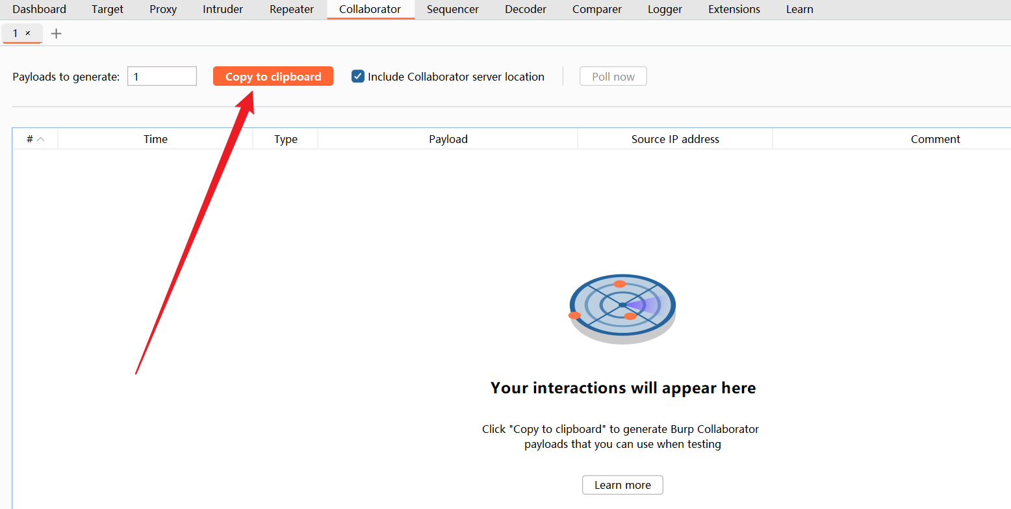Viewport: 1011px width, 509px height.
Task: Click the Learn more button
Action: pos(622,485)
